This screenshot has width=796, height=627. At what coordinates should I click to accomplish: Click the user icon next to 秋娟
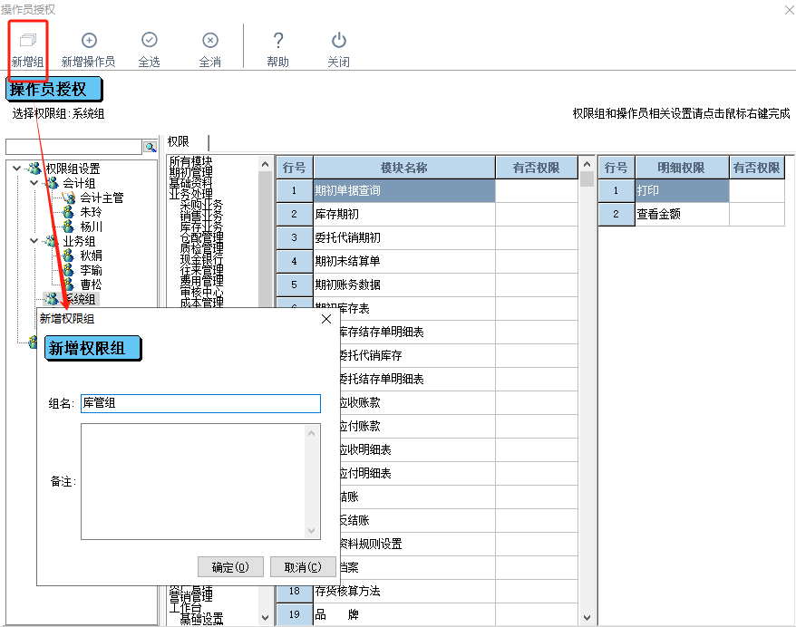[x=69, y=256]
